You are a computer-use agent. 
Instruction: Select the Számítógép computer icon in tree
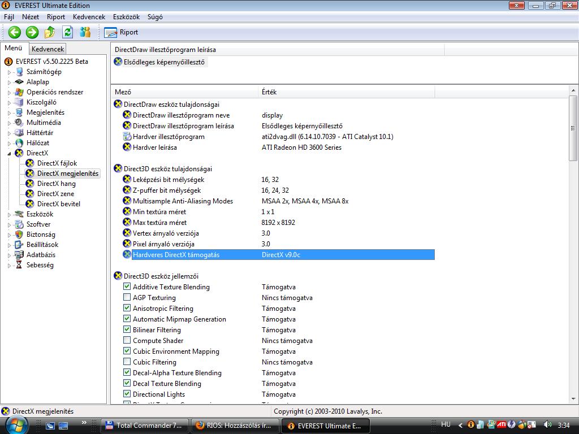tap(19, 72)
